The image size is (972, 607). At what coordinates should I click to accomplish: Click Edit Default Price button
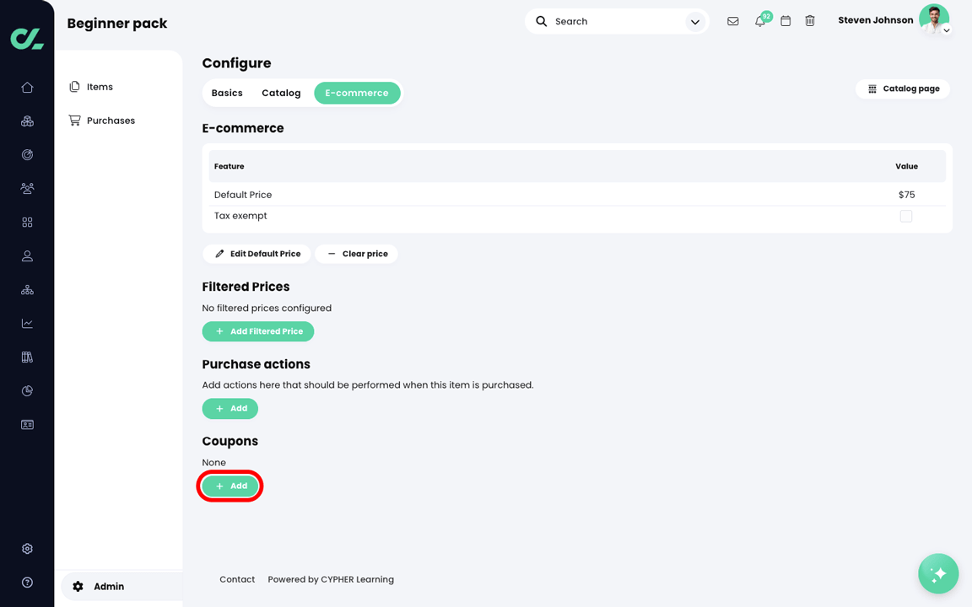[256, 254]
